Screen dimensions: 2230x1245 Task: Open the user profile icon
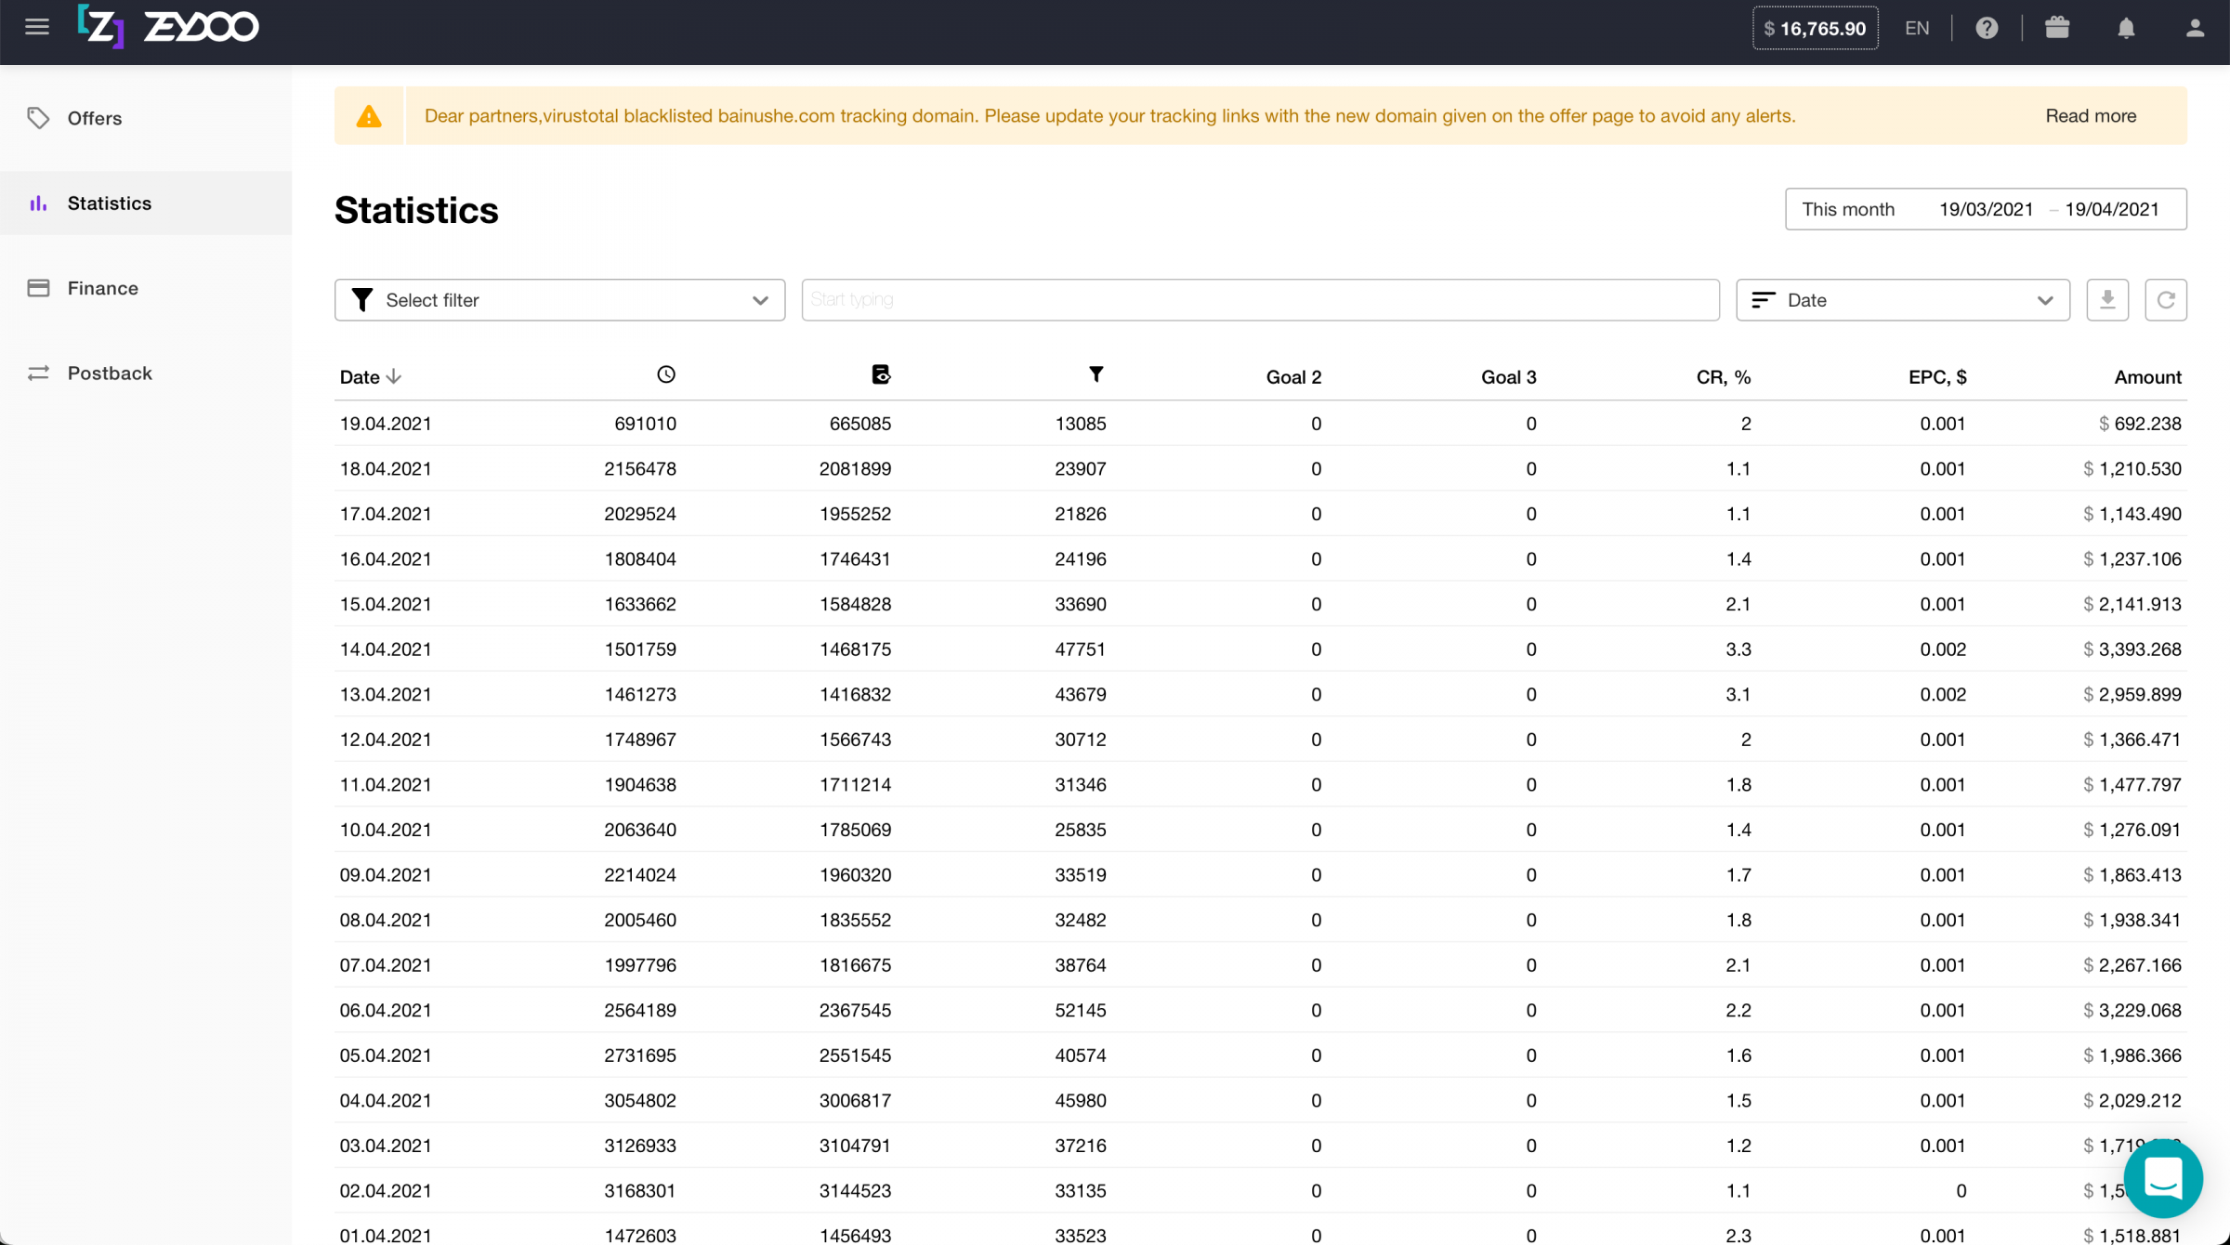click(x=2195, y=28)
